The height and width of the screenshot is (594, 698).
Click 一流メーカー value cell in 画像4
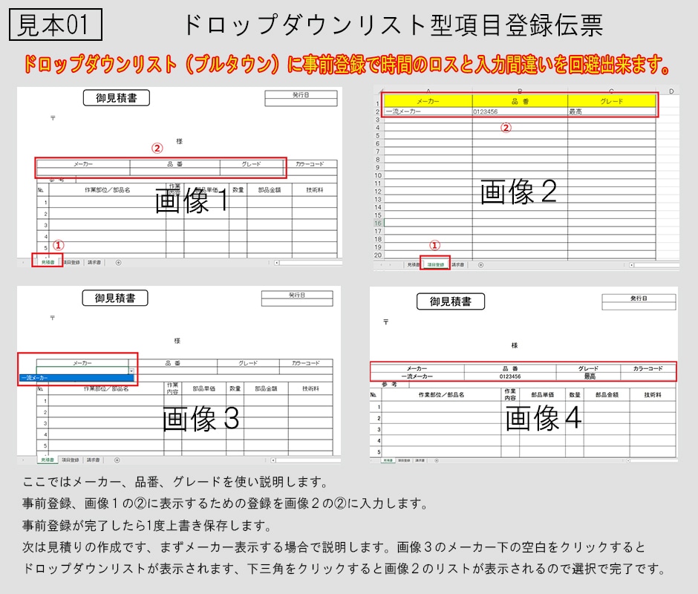click(x=417, y=376)
